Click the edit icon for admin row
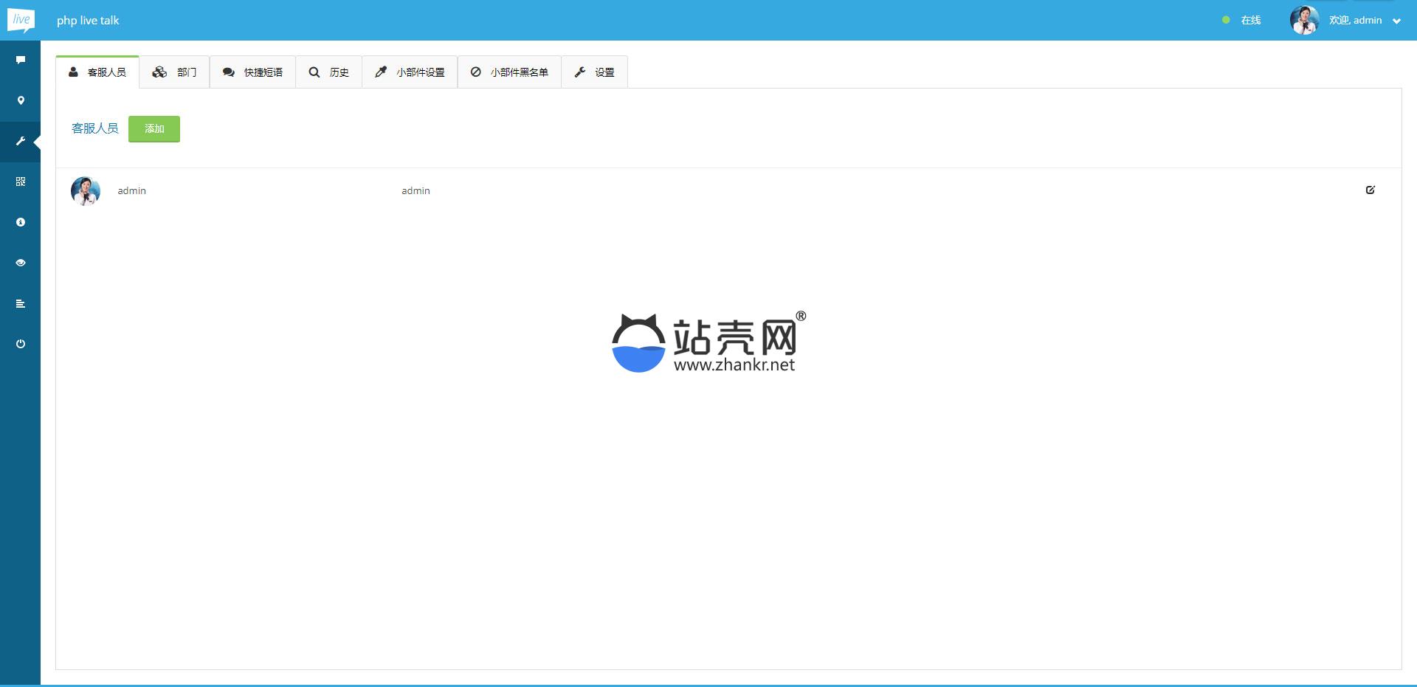Viewport: 1417px width, 687px height. click(x=1370, y=190)
